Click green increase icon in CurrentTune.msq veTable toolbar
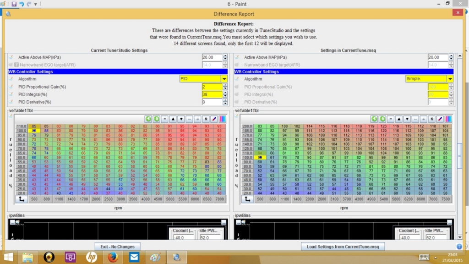469x264 pixels. (374, 119)
